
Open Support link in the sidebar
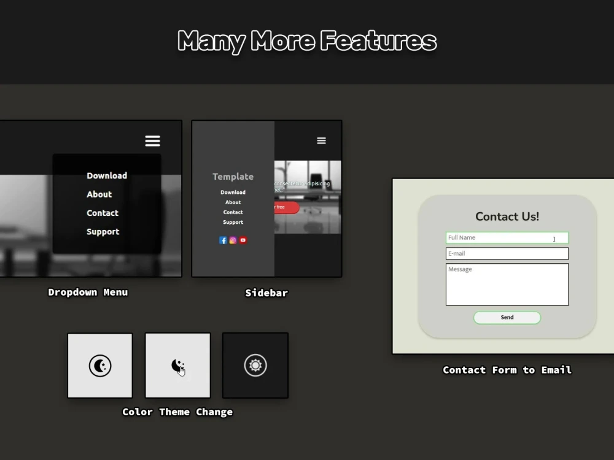click(x=233, y=222)
